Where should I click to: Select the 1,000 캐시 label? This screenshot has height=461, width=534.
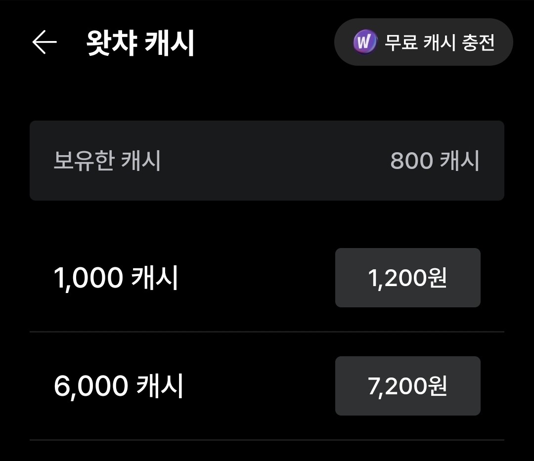(115, 278)
